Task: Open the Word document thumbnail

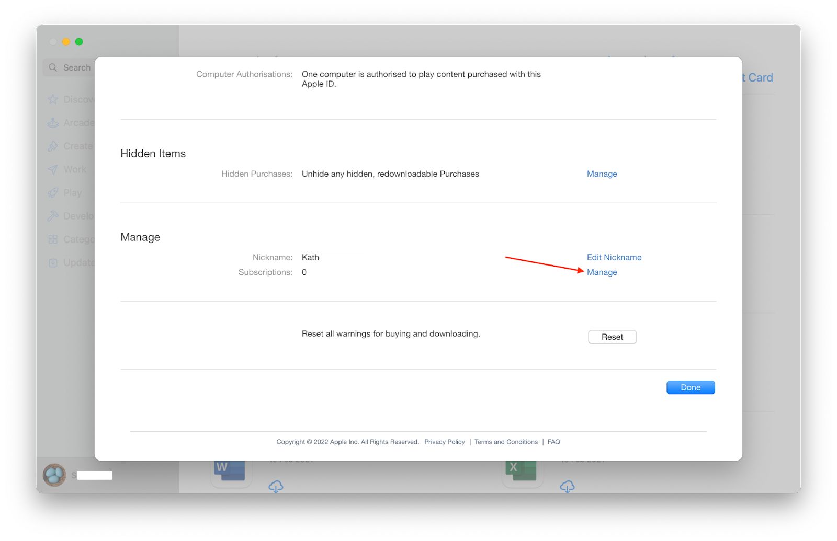Action: pyautogui.click(x=231, y=470)
